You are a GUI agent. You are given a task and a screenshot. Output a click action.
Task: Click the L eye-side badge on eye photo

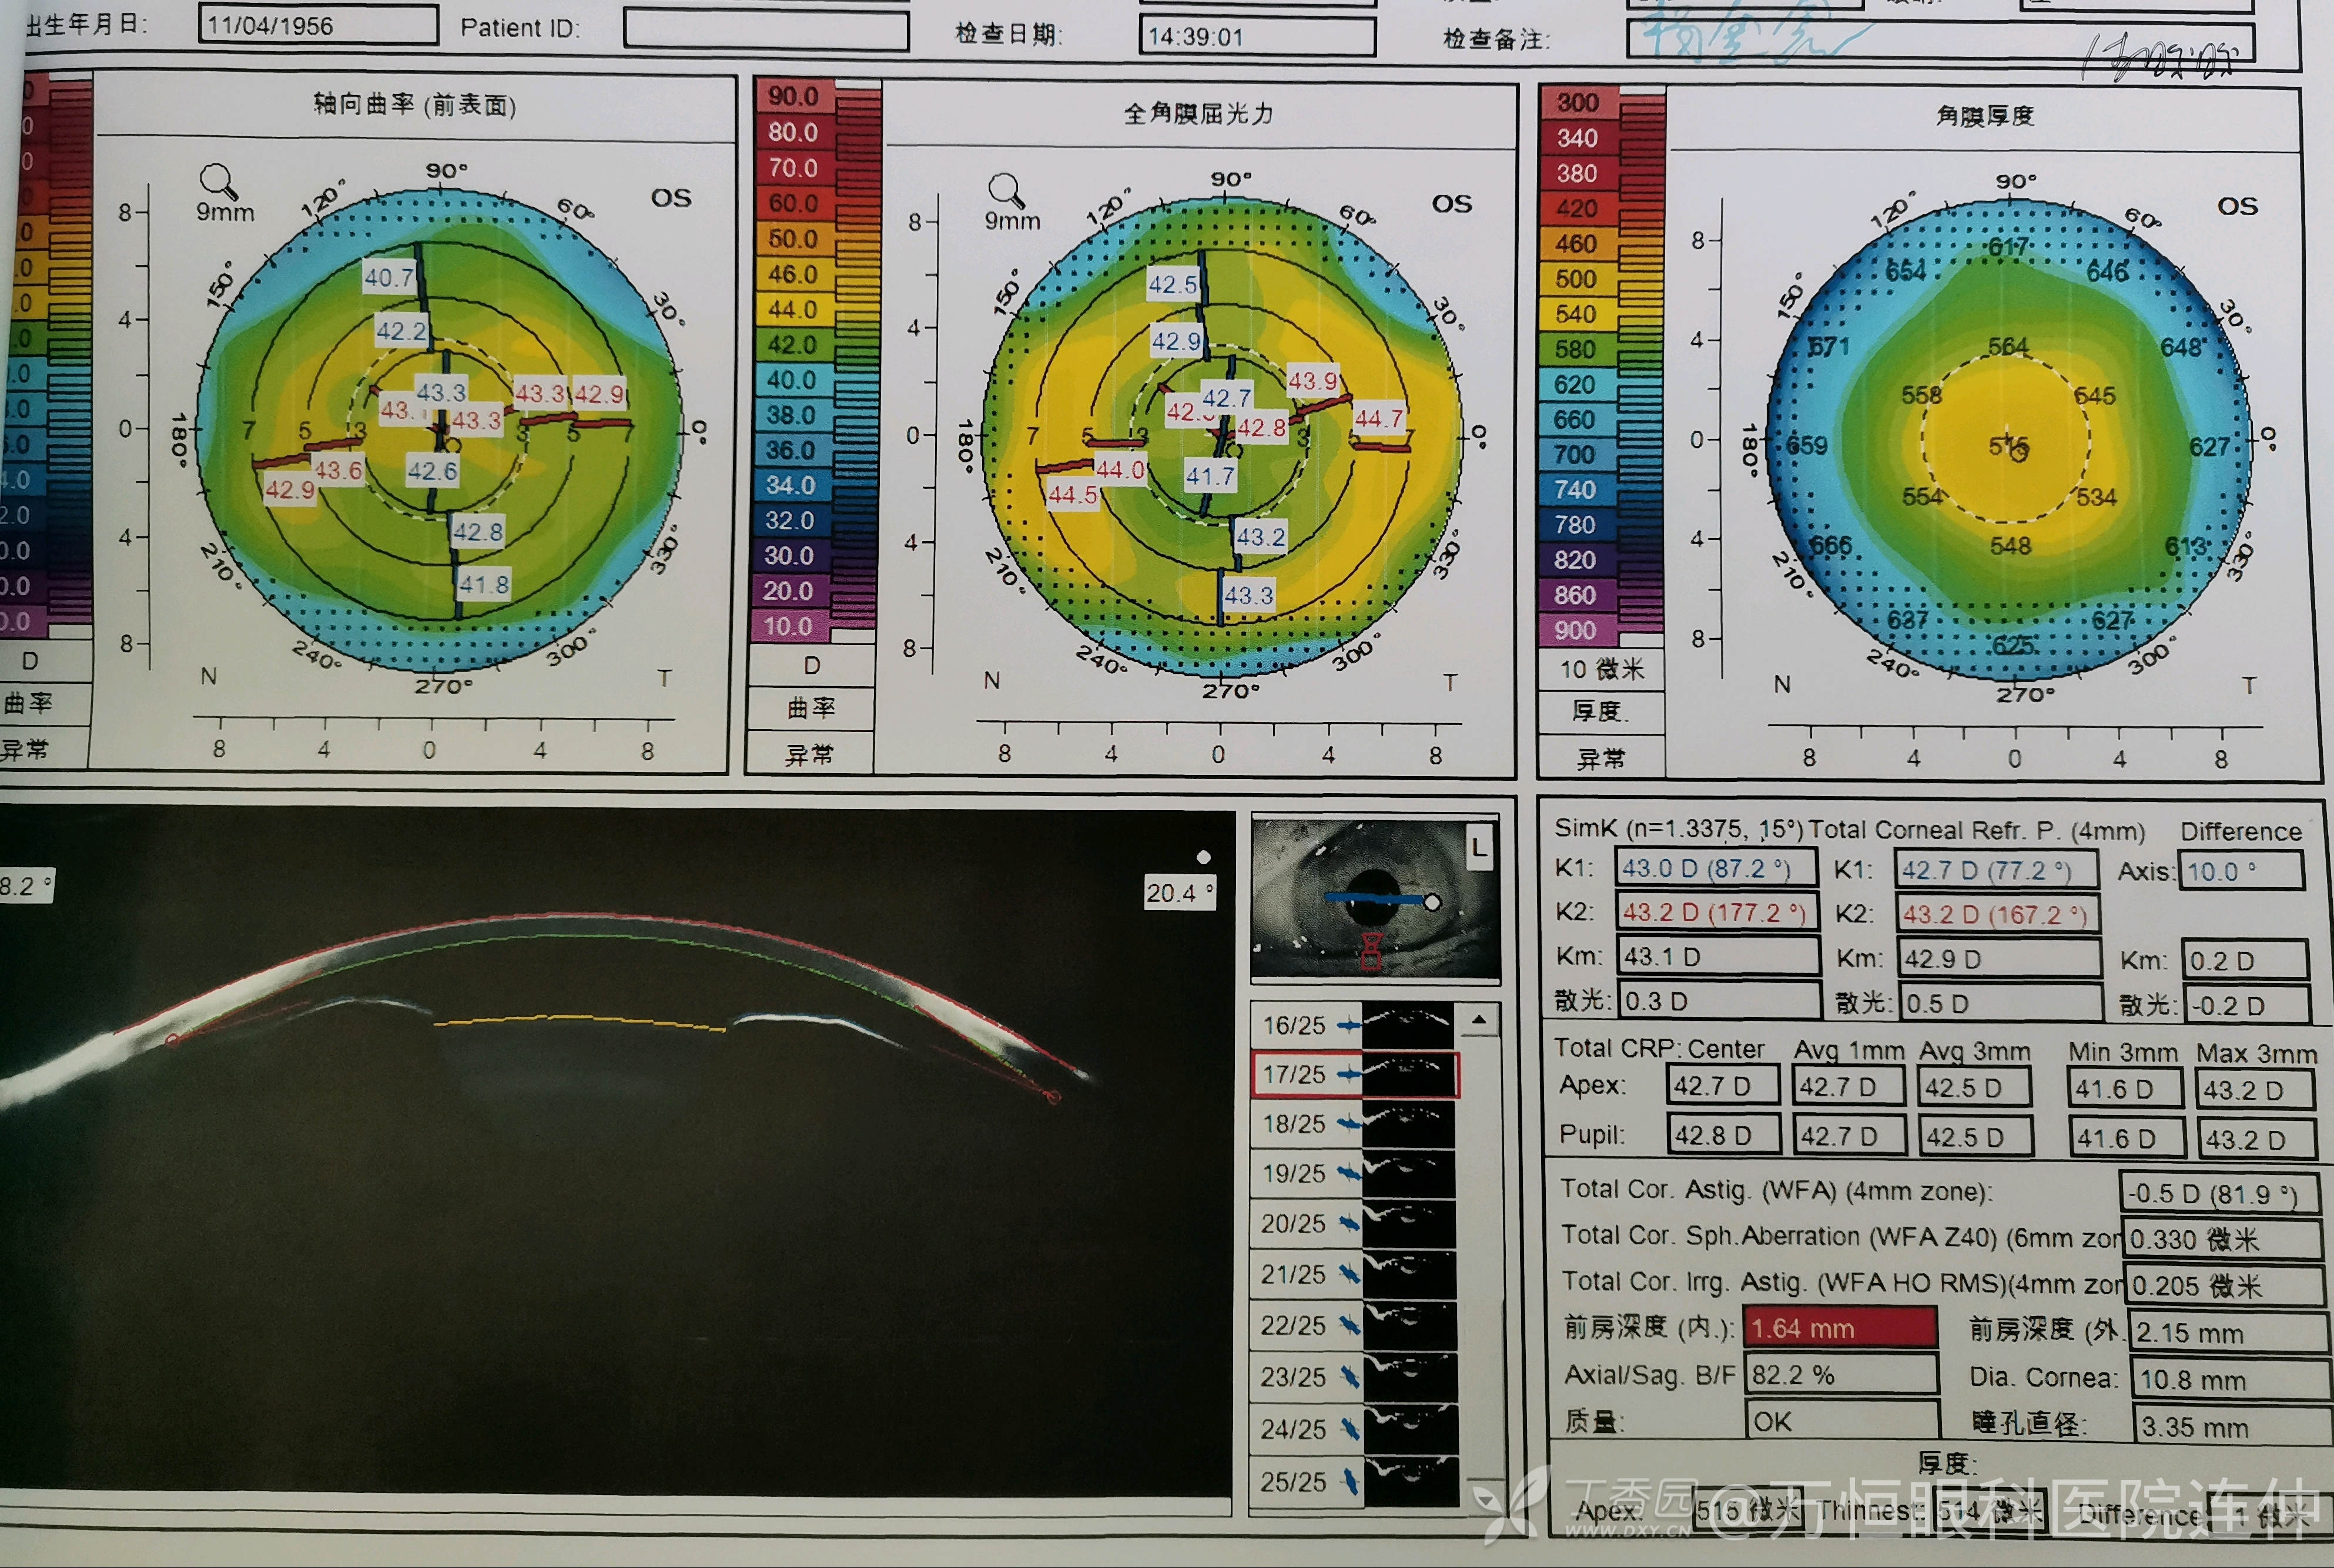1479,848
